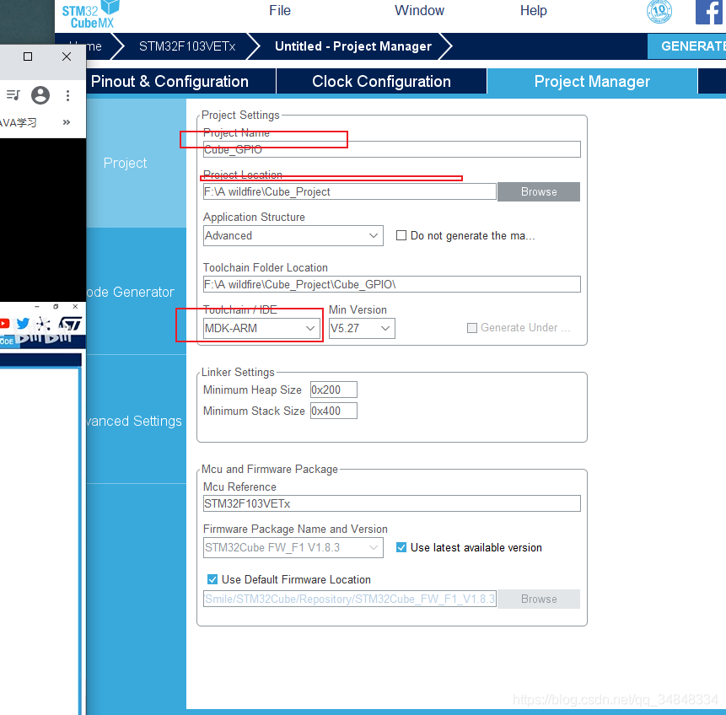The image size is (726, 715).
Task: Edit the Minimum Stack Size field
Action: tap(333, 411)
